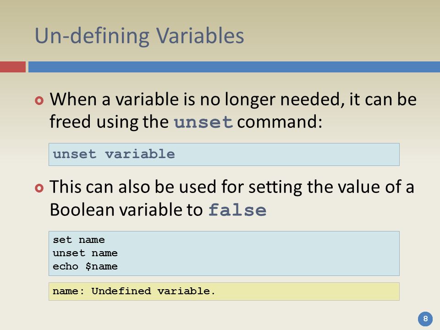Click the word 'variable' in unset box
This screenshot has height=330, width=440.
(140, 154)
